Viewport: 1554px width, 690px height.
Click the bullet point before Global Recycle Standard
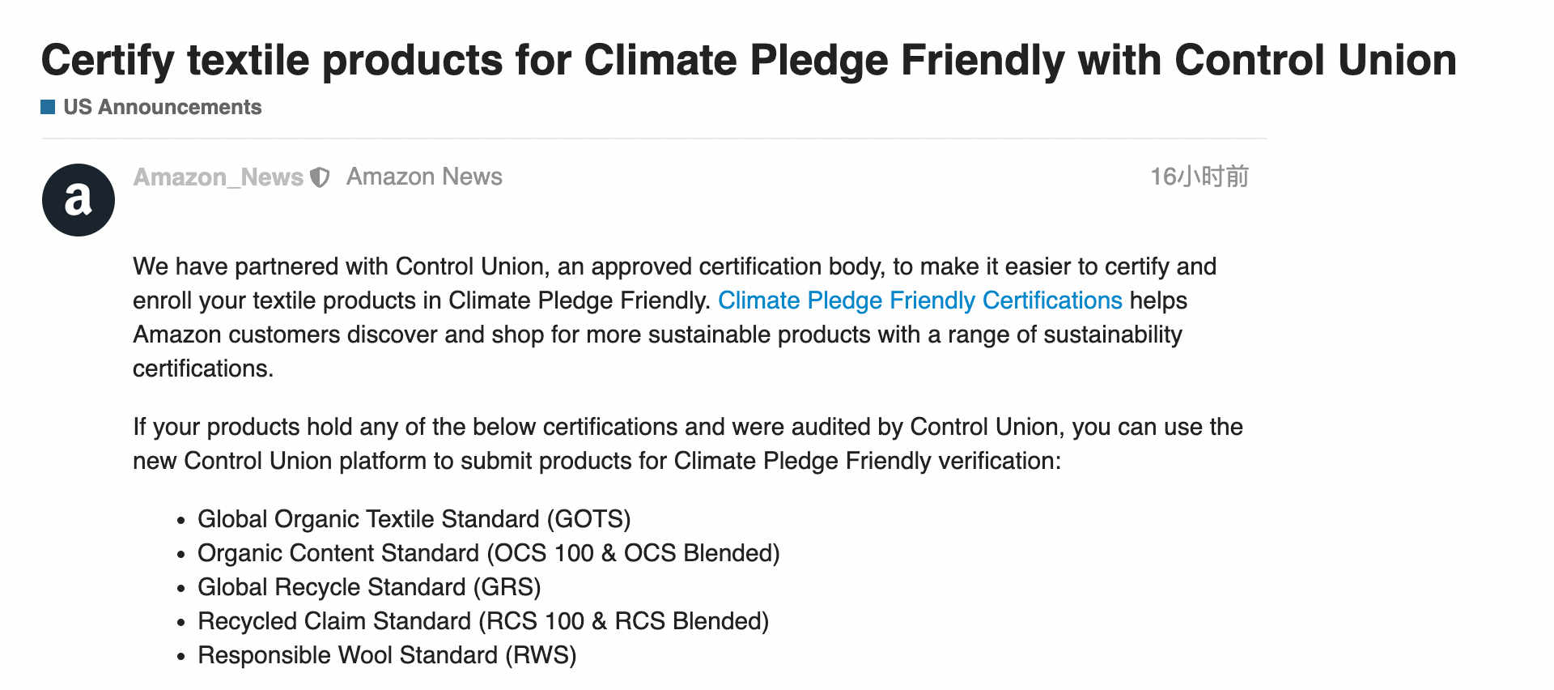click(x=181, y=589)
